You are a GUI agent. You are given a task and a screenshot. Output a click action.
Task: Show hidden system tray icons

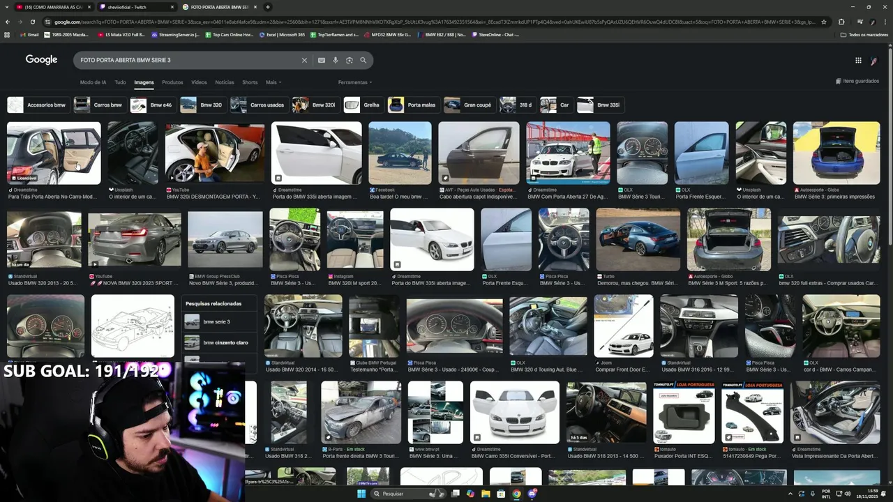[791, 494]
